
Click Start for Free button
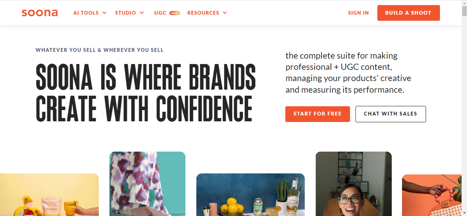[317, 114]
